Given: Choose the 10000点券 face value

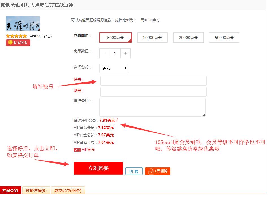Looking at the screenshot, I should point(152,38).
